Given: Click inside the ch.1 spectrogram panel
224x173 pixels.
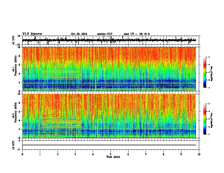Looking at the screenshot, I should (109, 69).
